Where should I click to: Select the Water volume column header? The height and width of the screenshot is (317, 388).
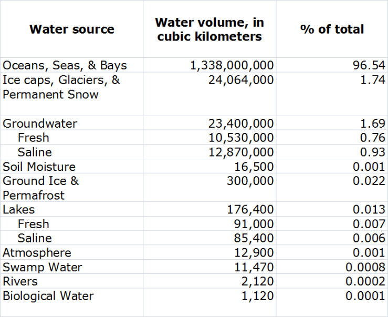click(209, 29)
